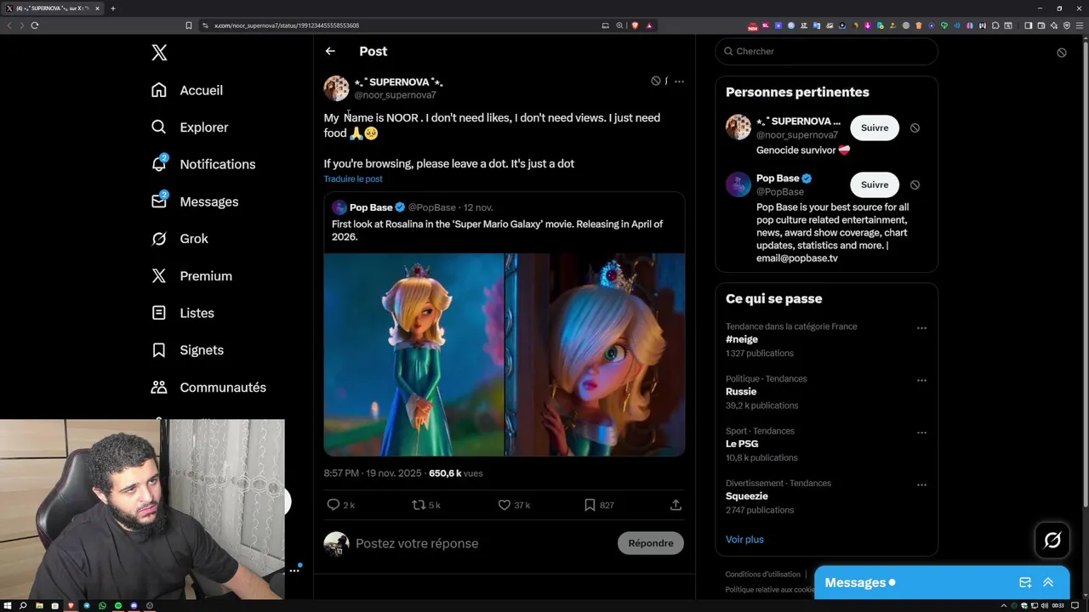Click new message icon in Messages drawer

(x=1025, y=582)
